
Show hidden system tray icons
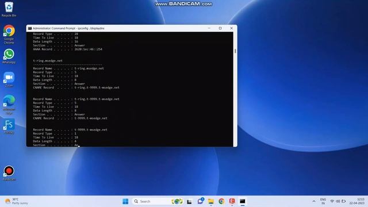(314, 201)
